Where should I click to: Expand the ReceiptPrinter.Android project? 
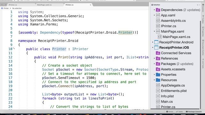[152, 42]
